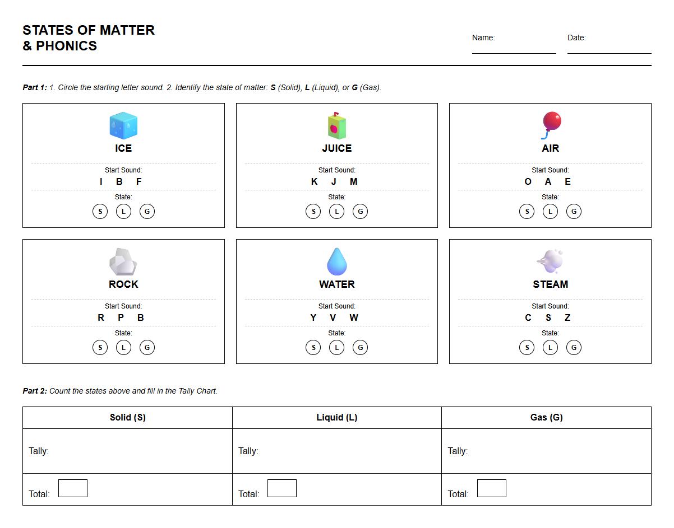Select the letter W for WATER
The image size is (674, 528).
point(354,317)
